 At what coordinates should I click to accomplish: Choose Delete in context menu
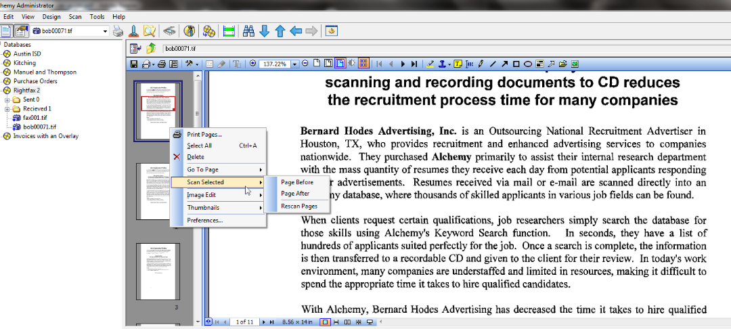pyautogui.click(x=219, y=157)
